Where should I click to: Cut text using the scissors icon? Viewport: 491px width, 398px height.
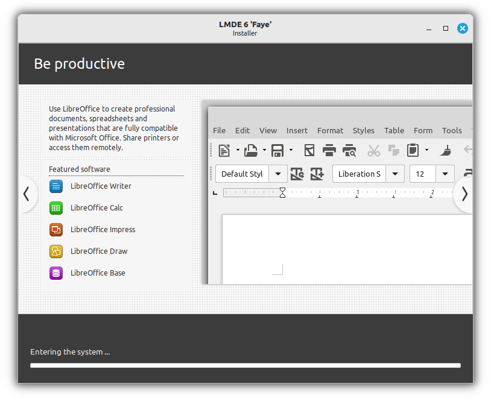[374, 150]
